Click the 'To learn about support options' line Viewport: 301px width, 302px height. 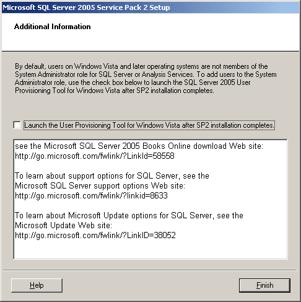click(112, 175)
